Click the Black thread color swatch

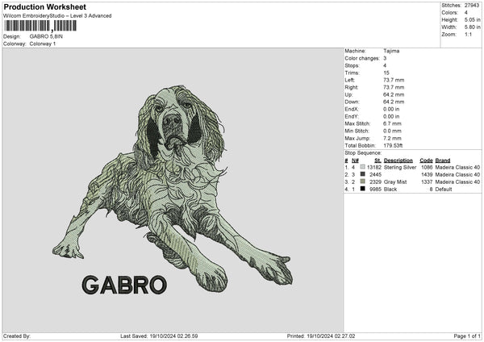pyautogui.click(x=362, y=189)
